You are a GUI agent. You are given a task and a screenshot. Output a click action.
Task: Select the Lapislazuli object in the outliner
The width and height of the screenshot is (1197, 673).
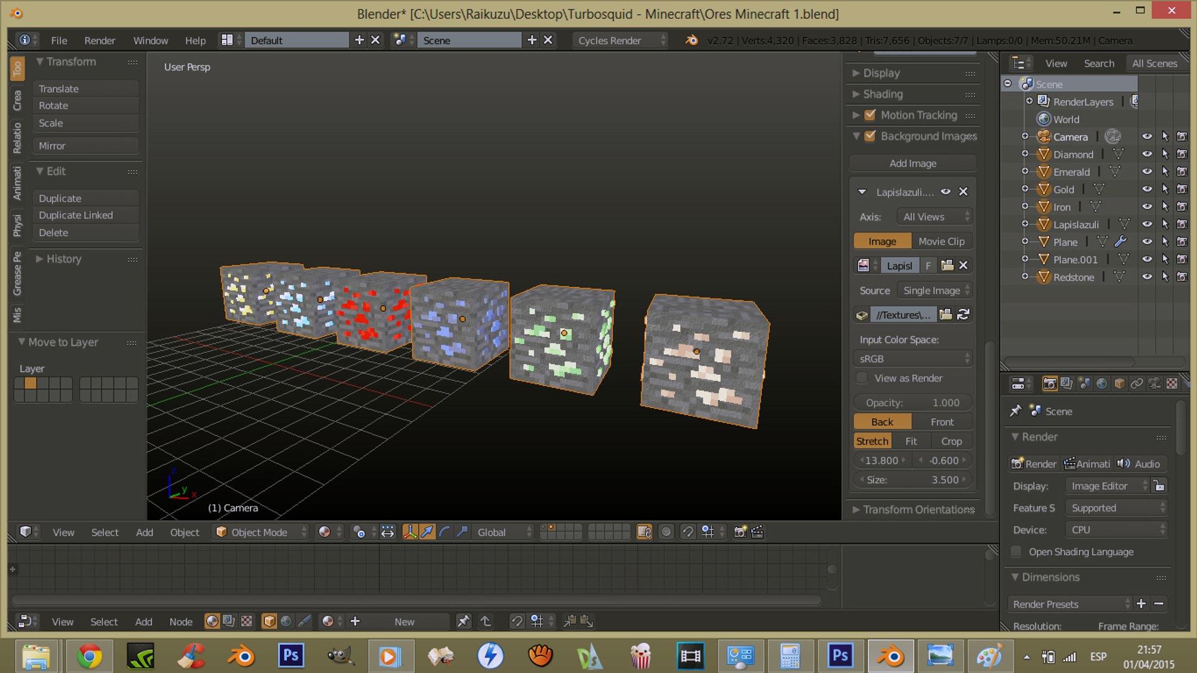tap(1076, 225)
